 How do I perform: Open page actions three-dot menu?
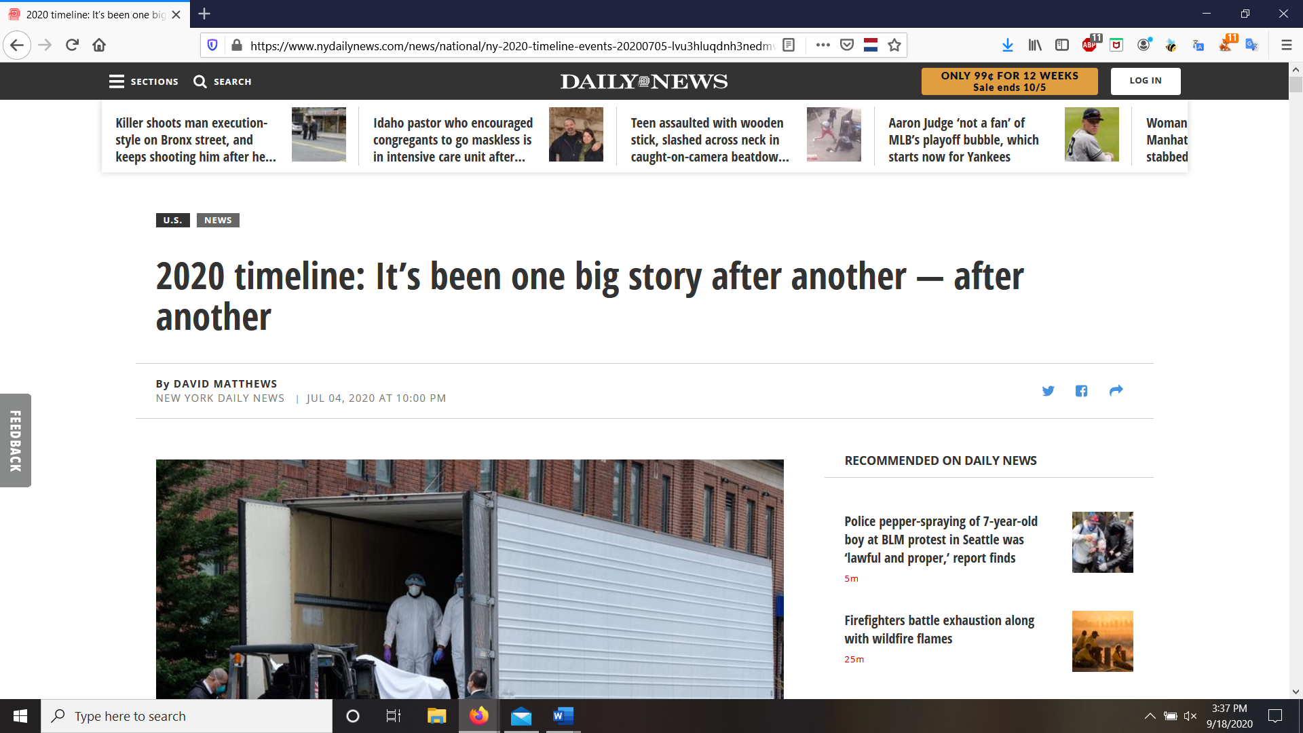(823, 45)
